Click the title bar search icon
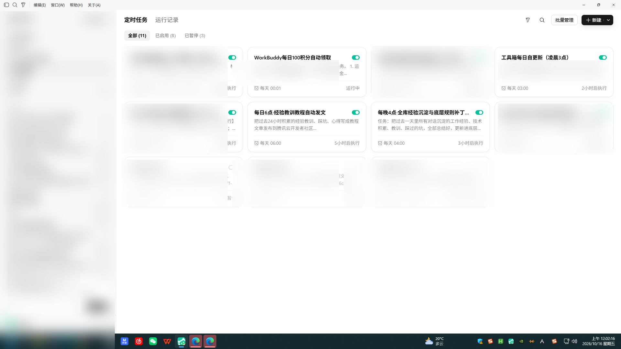This screenshot has height=349, width=621. tap(15, 5)
